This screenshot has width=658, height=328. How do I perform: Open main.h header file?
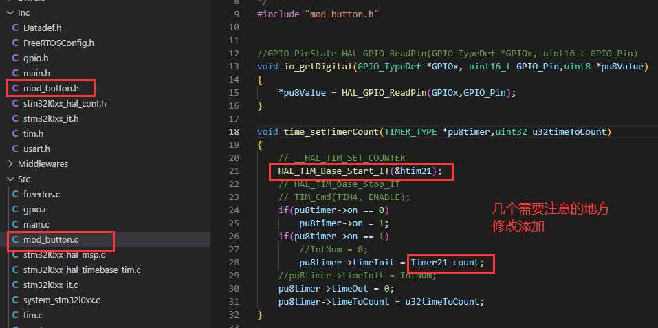[x=36, y=73]
